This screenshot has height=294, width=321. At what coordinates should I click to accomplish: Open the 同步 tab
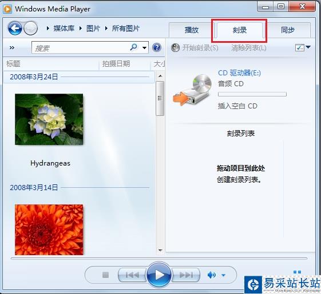coord(288,30)
